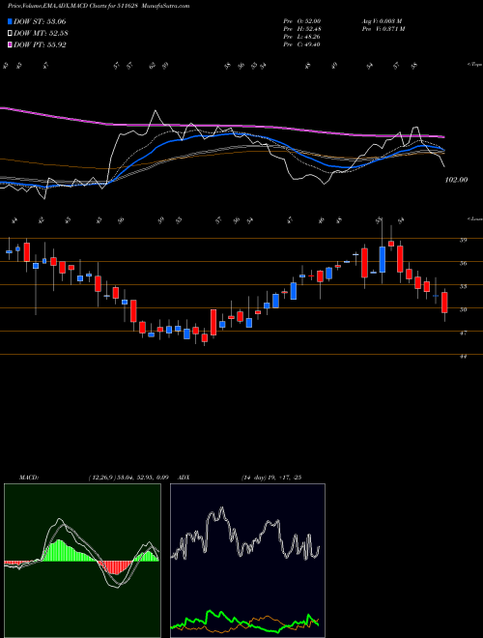Select the DOW PT: 55.92 label
The height and width of the screenshot is (638, 483).
click(40, 44)
